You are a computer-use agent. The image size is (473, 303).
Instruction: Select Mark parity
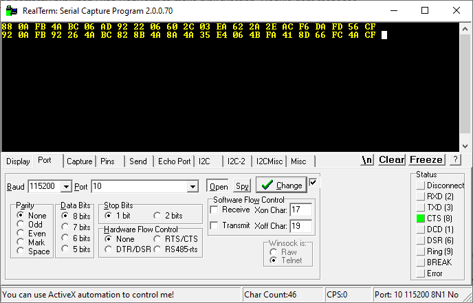(x=31, y=243)
